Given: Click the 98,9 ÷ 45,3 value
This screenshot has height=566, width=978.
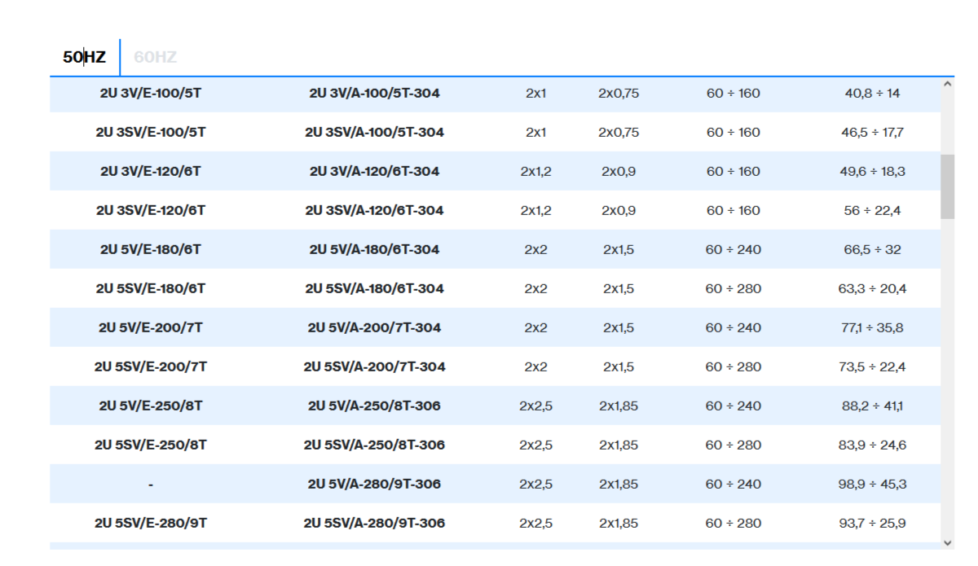Looking at the screenshot, I should pyautogui.click(x=872, y=484).
